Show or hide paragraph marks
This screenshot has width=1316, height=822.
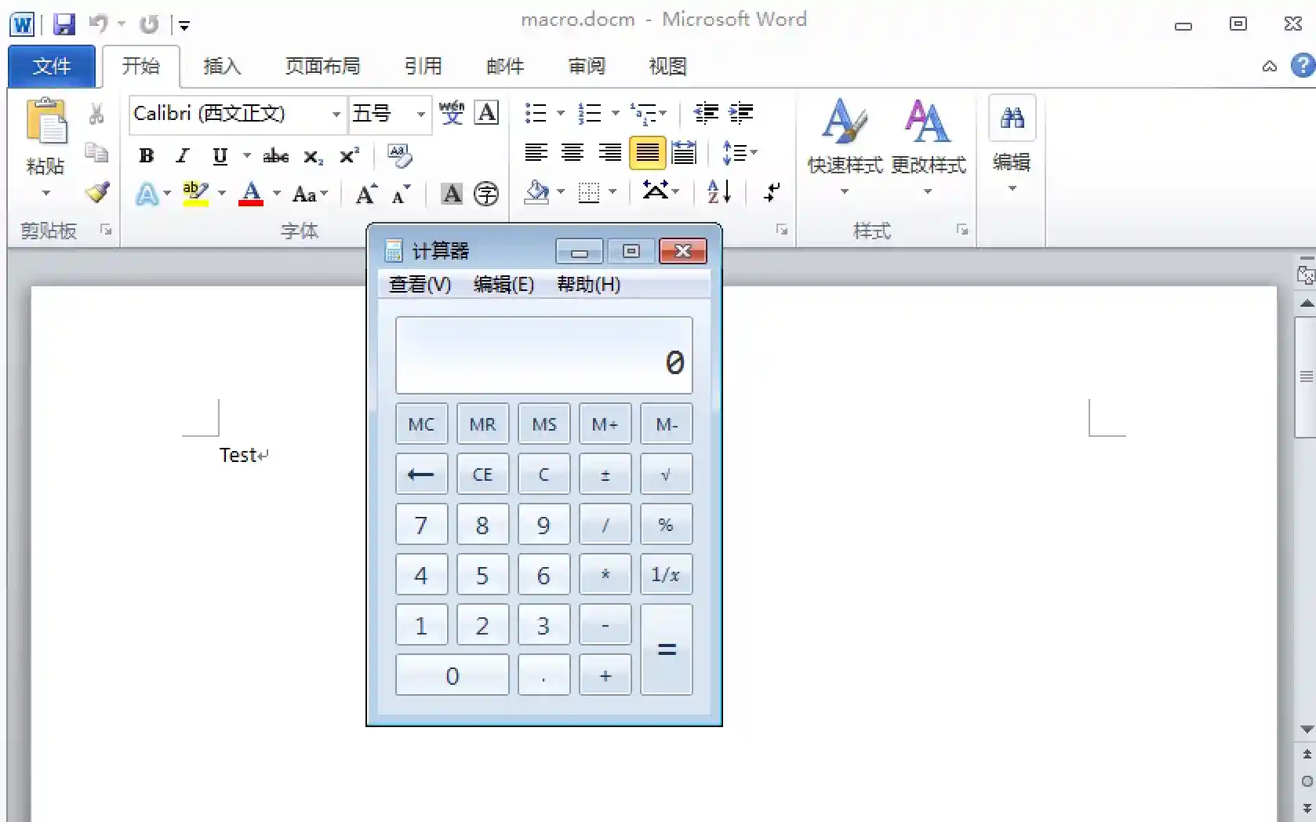pyautogui.click(x=772, y=191)
